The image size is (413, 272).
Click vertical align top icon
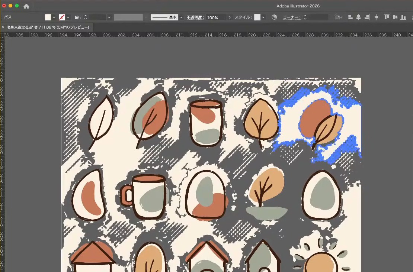[387, 17]
